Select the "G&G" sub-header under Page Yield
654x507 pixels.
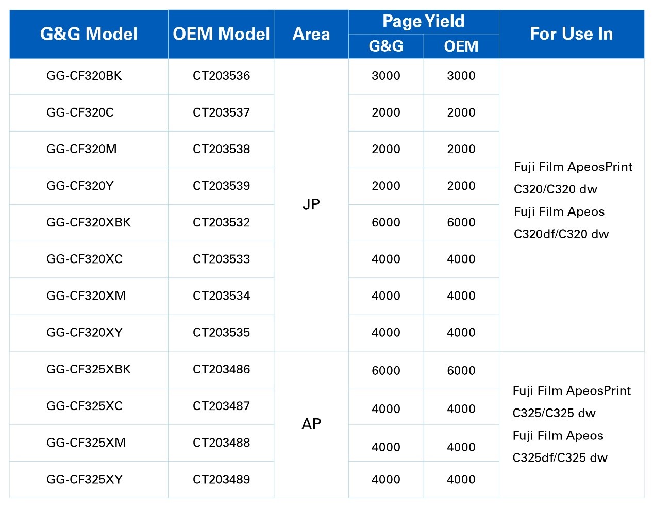coord(386,46)
